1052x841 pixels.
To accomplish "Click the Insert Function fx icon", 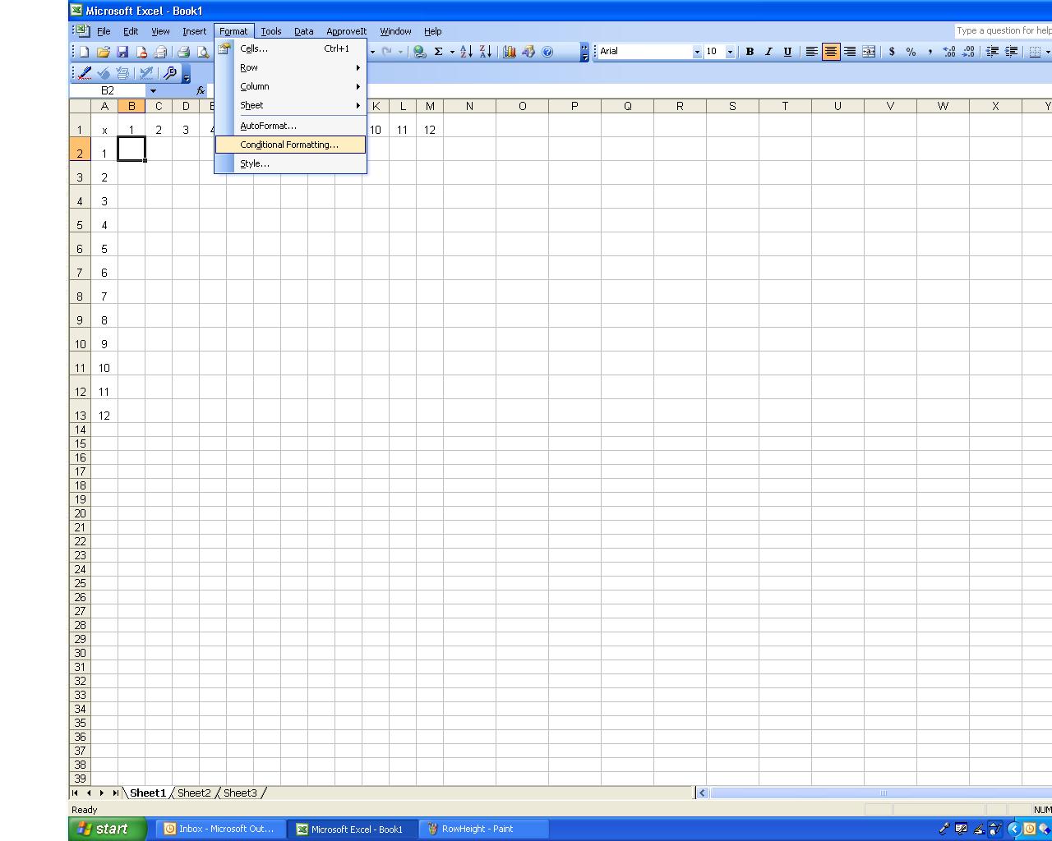I will coord(200,90).
